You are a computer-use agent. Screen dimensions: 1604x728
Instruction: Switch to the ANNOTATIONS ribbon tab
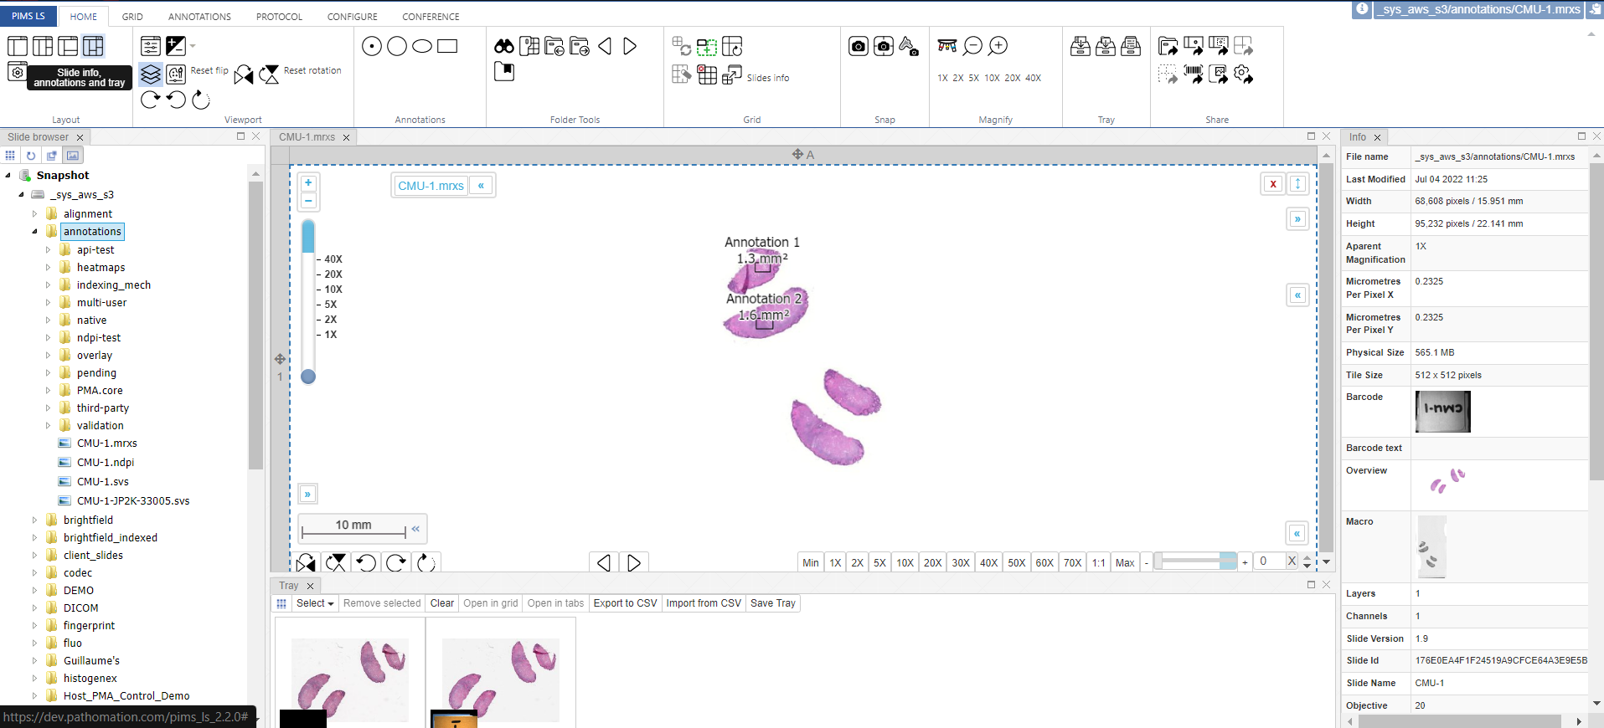pos(199,17)
